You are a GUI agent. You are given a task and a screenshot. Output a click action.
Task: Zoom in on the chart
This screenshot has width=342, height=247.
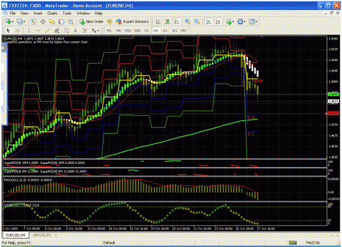(187, 21)
